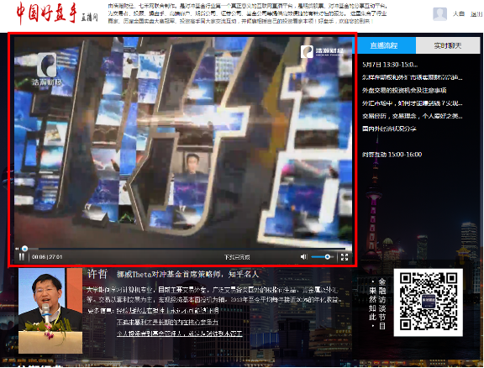Image resolution: width=484 pixels, height=368 pixels.
Task: Click the 浩瀚财经 logo at the video's top-right corner
Action: point(322,51)
